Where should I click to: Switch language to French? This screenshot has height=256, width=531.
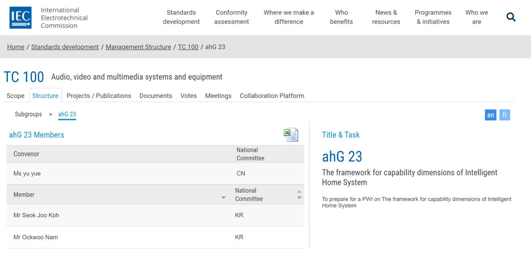[x=504, y=115]
